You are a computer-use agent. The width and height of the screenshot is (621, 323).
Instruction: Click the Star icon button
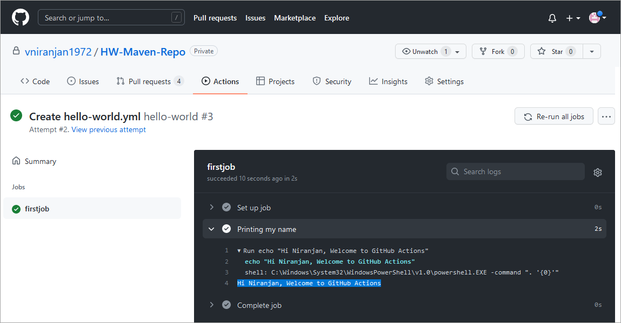[x=542, y=52]
